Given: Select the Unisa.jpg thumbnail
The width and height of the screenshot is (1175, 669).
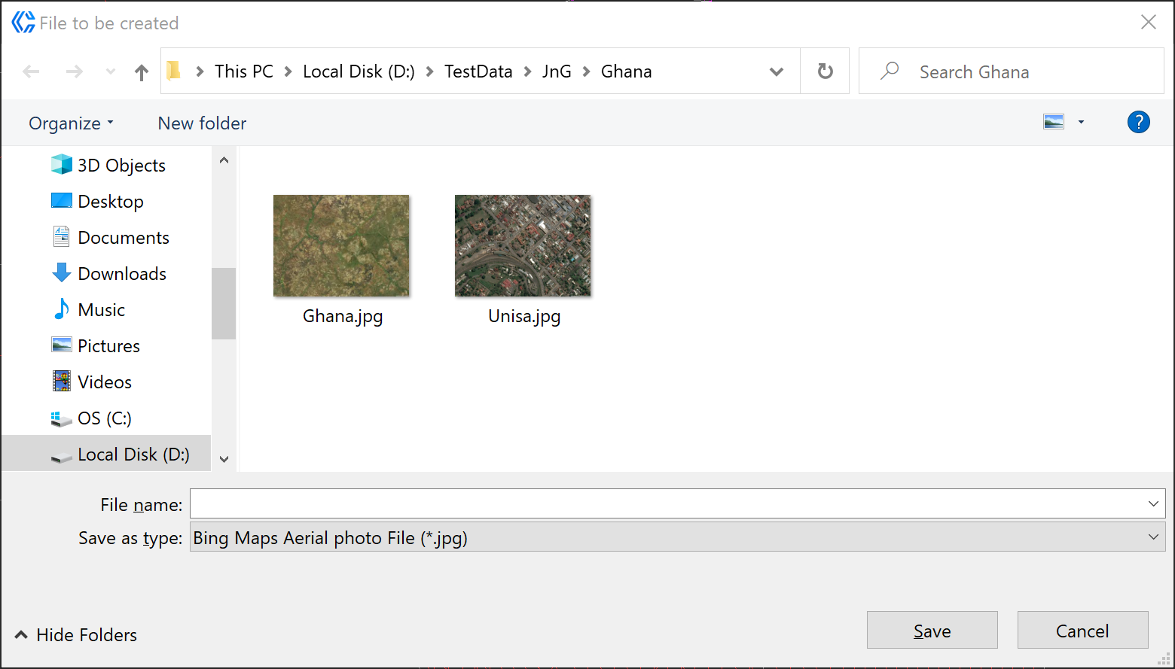Looking at the screenshot, I should click(x=523, y=246).
